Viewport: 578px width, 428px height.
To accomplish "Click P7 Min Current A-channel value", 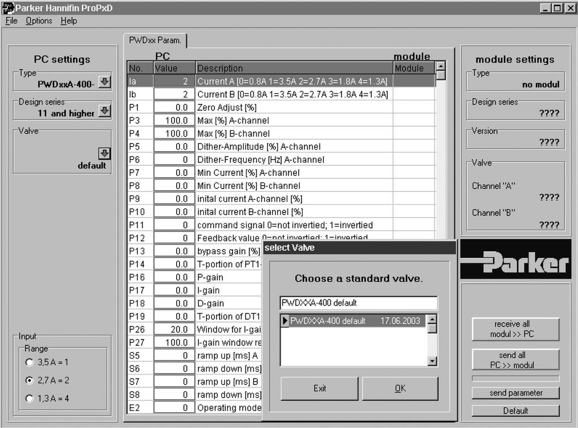I will coord(174,173).
